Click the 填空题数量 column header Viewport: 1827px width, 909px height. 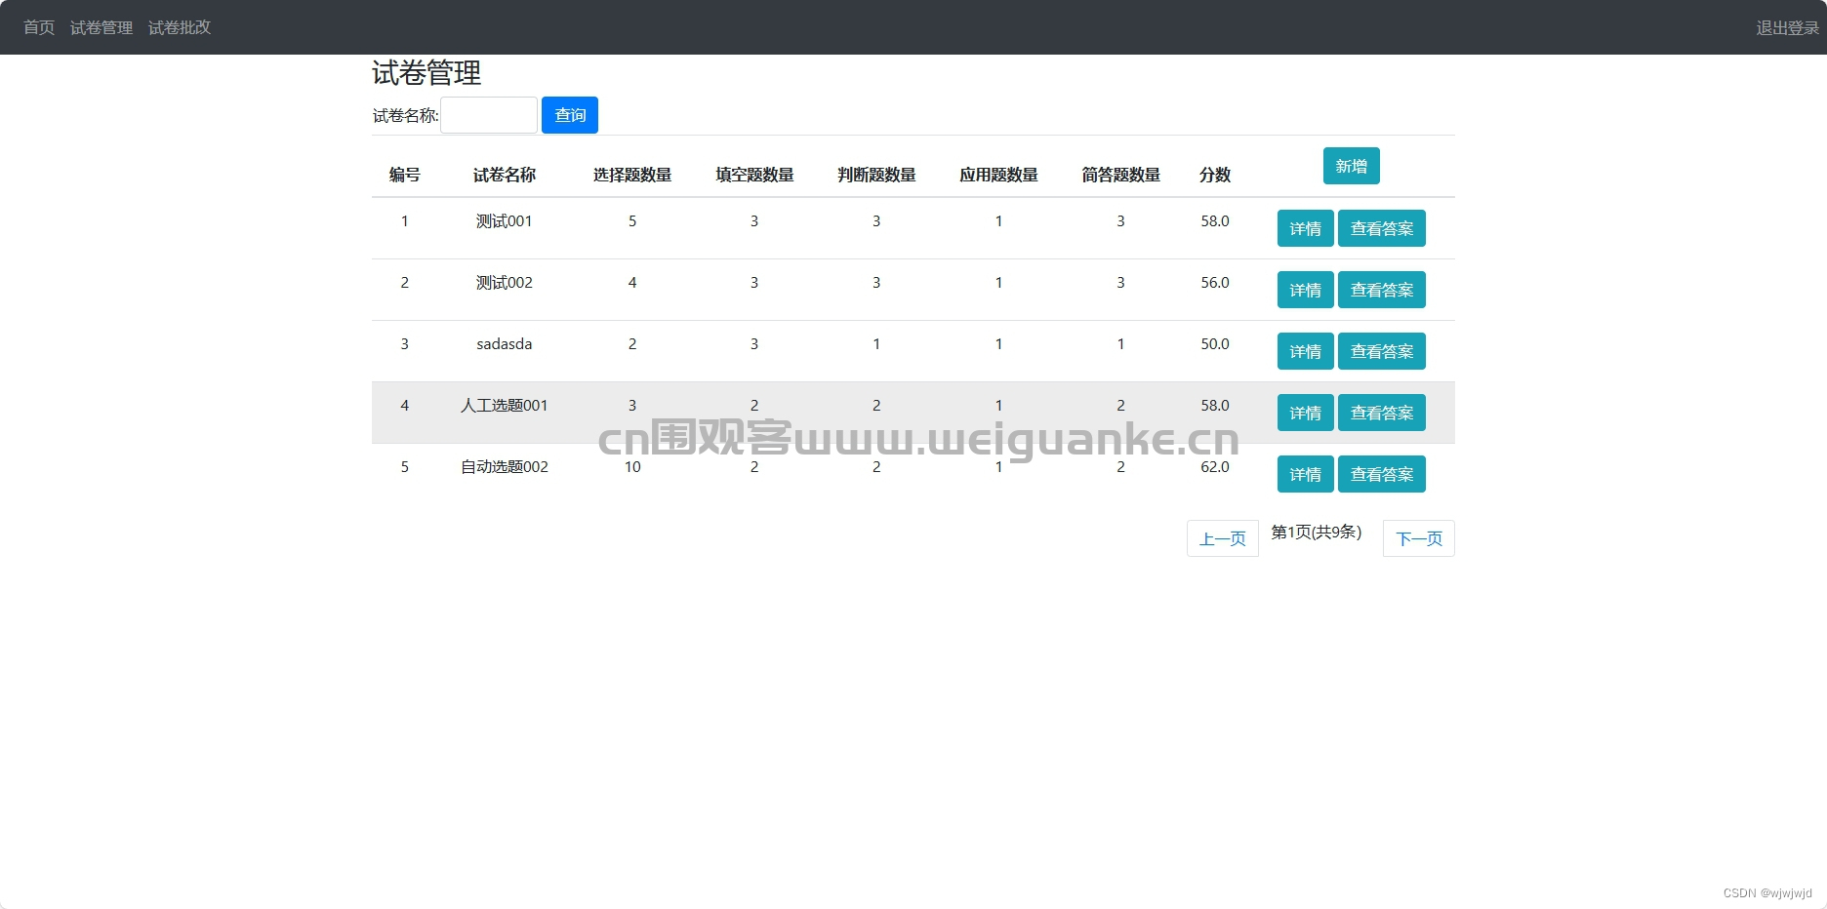click(x=754, y=175)
